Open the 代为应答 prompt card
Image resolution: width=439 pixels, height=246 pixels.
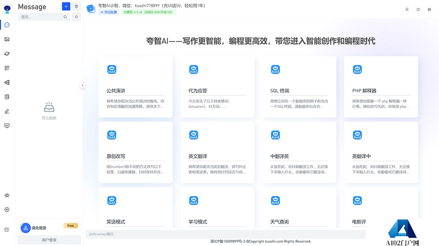217,87
